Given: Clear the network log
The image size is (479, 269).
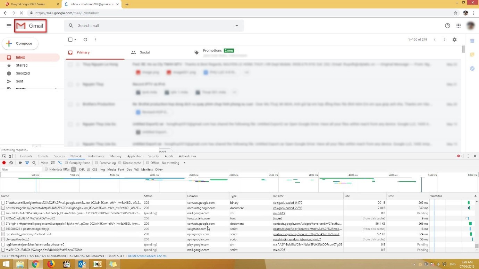Looking at the screenshot, I should point(11,163).
